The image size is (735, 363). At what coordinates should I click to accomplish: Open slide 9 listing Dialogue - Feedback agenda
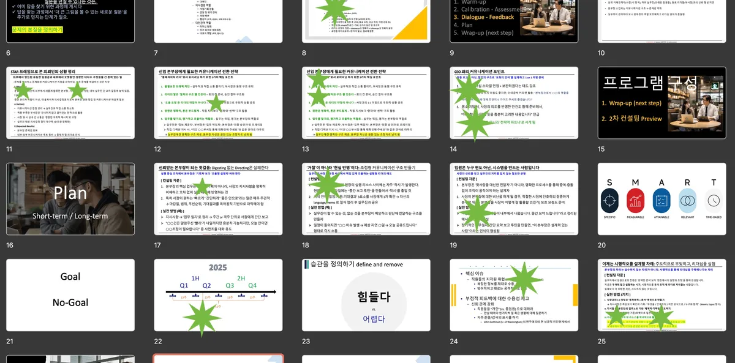coord(514,21)
